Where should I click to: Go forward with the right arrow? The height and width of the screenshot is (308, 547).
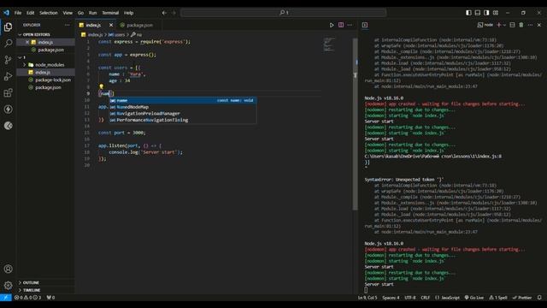coord(174,13)
